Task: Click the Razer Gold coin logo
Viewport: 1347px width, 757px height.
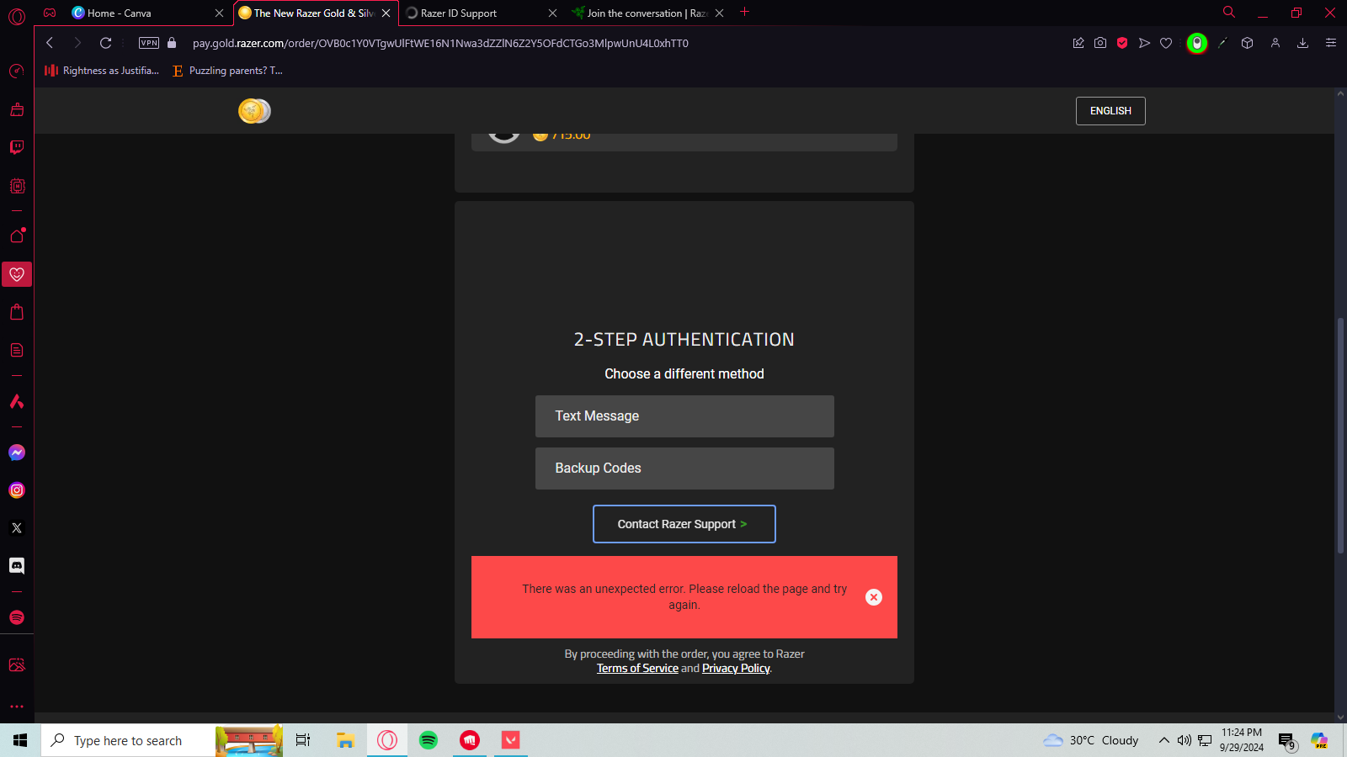Action: click(254, 111)
